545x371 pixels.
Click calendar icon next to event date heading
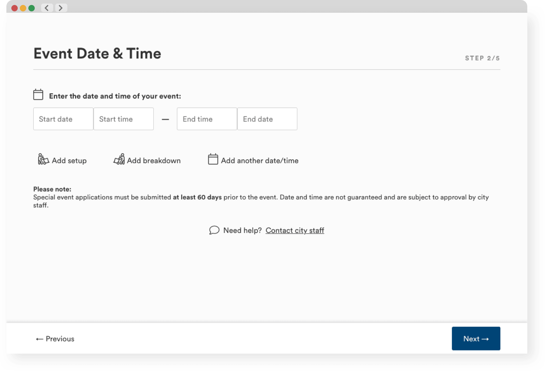(x=38, y=95)
